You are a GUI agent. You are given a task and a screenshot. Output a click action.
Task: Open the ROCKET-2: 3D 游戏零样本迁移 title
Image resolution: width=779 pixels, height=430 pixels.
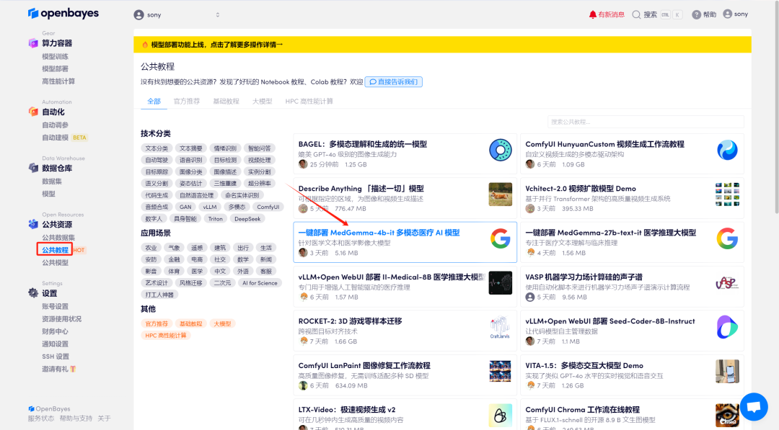coord(351,321)
